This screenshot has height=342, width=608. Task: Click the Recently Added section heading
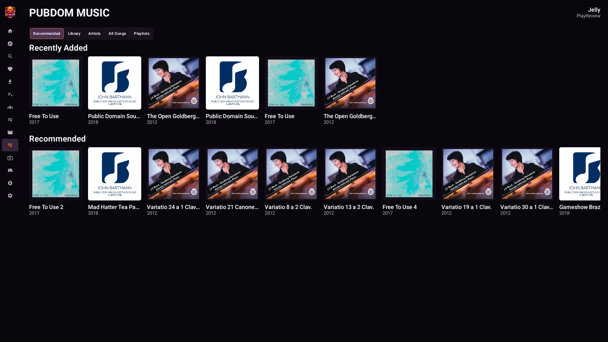pyautogui.click(x=58, y=48)
